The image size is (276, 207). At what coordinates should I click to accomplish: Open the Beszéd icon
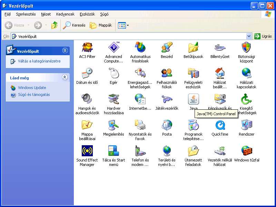pos(167,47)
